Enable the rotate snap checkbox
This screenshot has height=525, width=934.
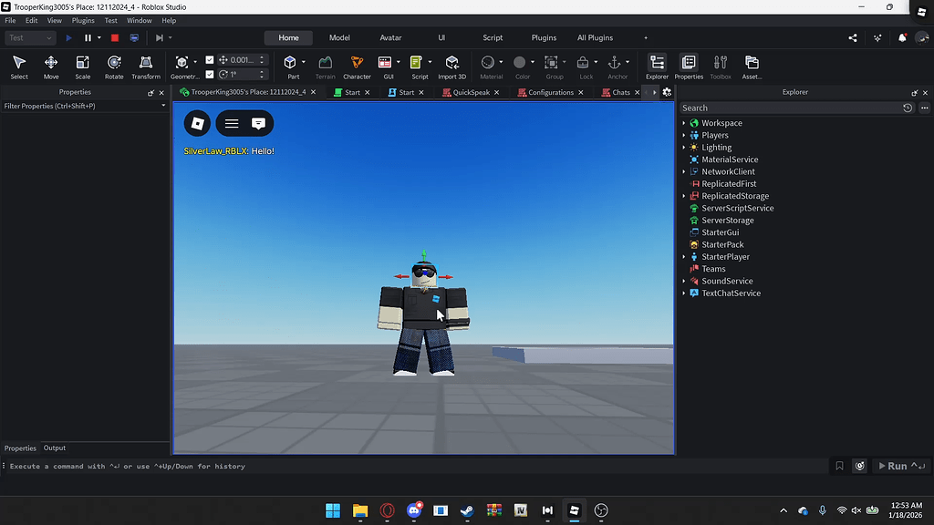(x=212, y=74)
